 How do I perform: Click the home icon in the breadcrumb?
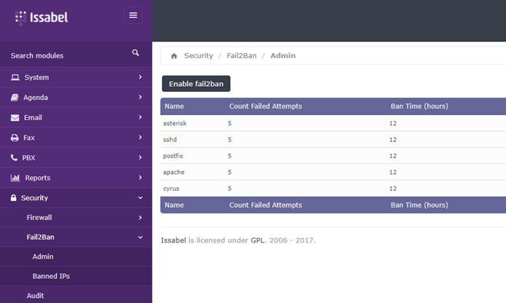click(174, 56)
